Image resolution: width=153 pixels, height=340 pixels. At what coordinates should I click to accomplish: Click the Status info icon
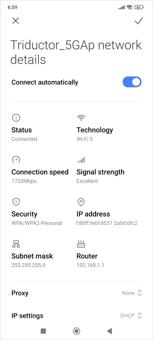[x=16, y=118]
